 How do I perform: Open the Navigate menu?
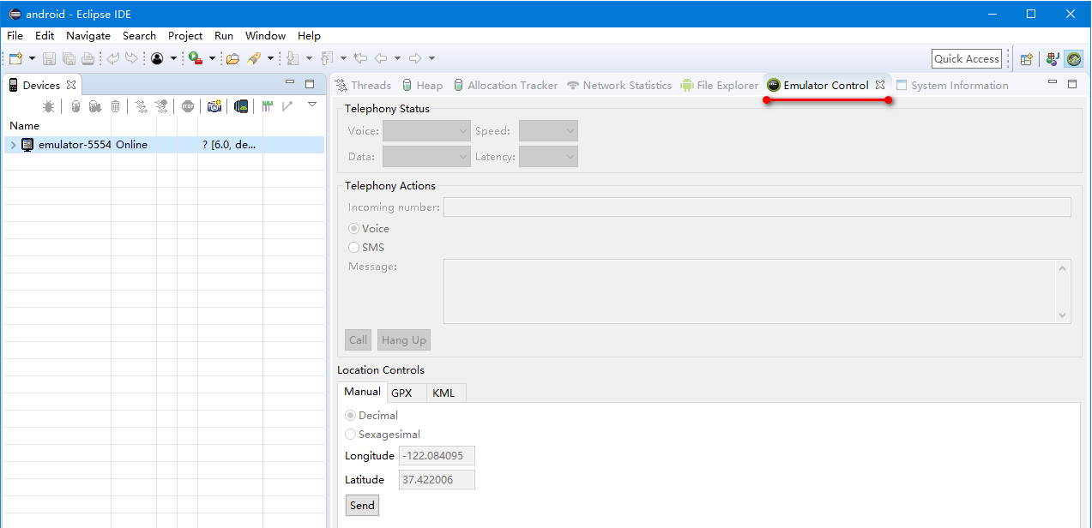(x=88, y=36)
